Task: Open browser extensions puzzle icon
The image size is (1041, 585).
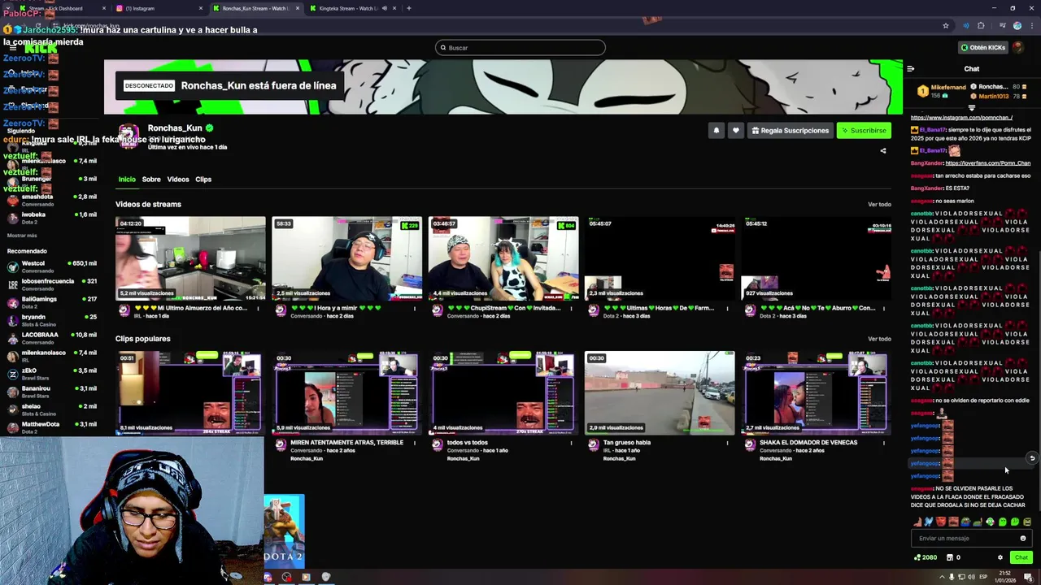Action: pos(981,26)
